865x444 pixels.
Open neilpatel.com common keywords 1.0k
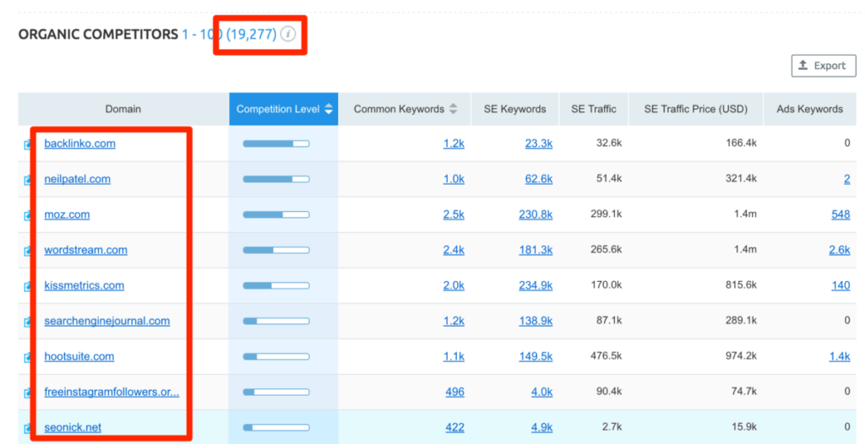454,179
